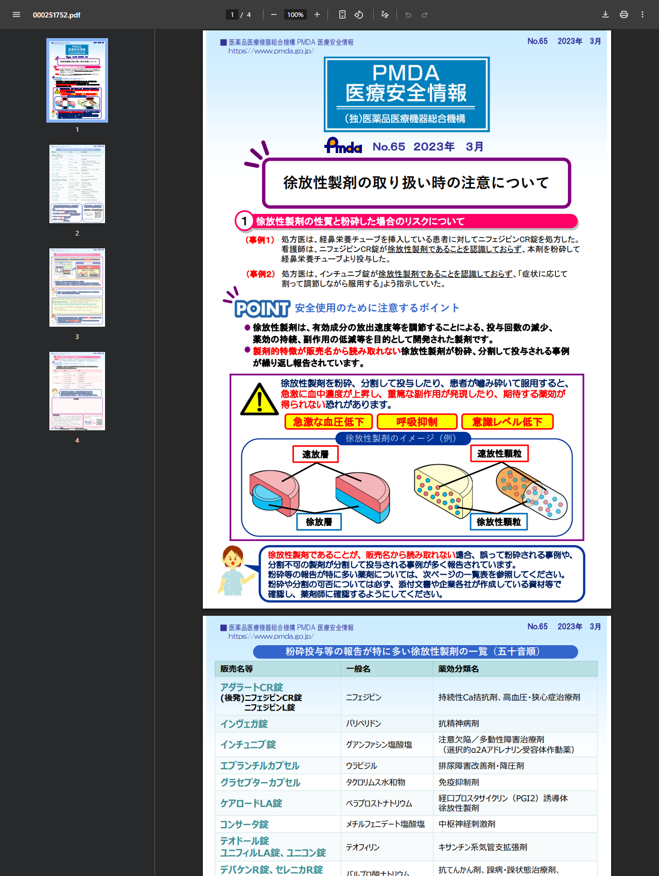Click the PMDA 医療安全情報 blue banner
Screen dimensions: 659x876
pyautogui.click(x=407, y=94)
